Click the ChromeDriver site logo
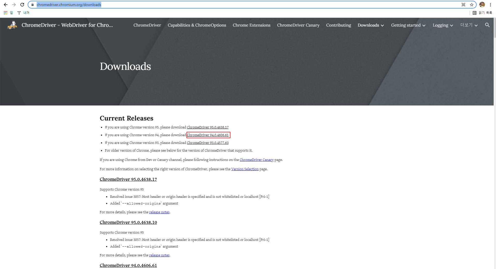Image resolution: width=496 pixels, height=269 pixels. 12,25
